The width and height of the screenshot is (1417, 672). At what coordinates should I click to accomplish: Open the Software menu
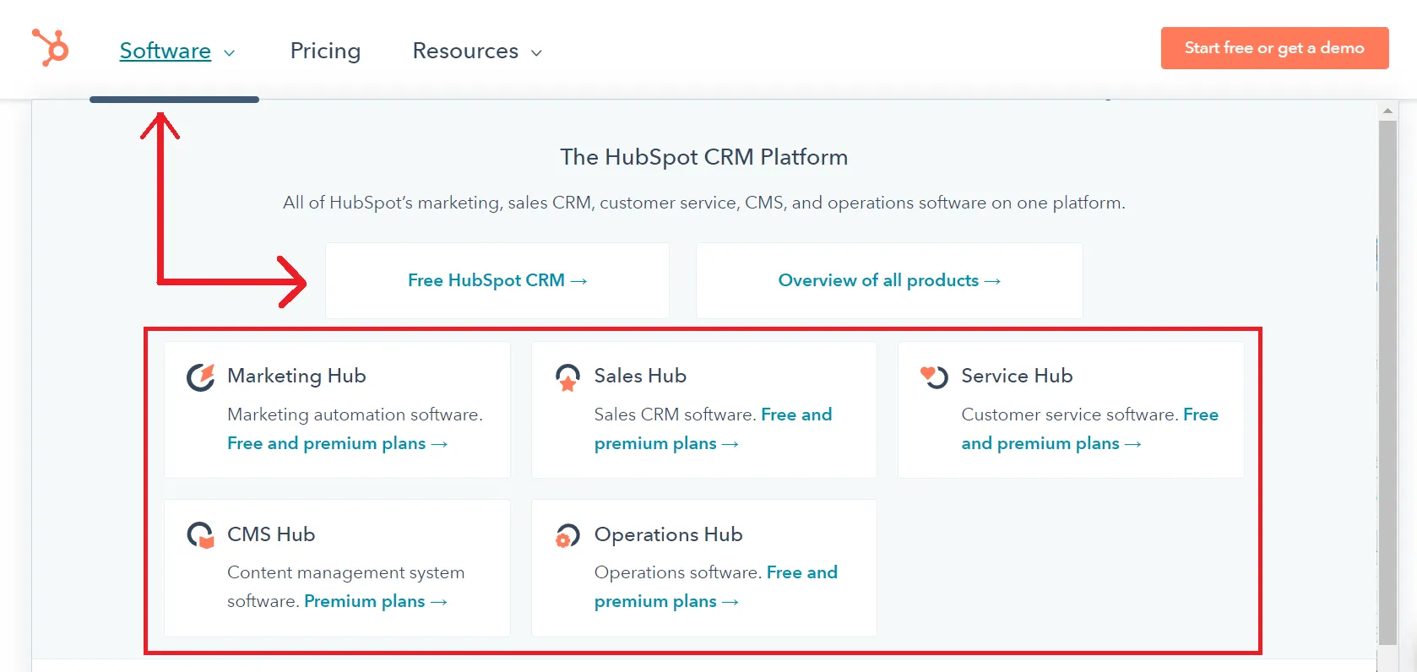(x=166, y=51)
